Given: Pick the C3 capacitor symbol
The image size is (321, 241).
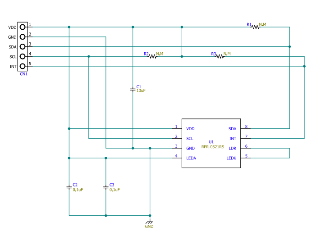Looking at the screenshot, I should [x=106, y=187].
